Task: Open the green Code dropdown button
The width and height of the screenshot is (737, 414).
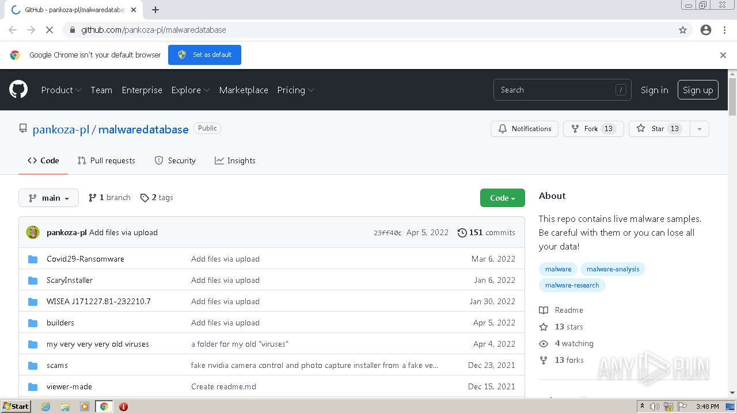Action: [503, 198]
